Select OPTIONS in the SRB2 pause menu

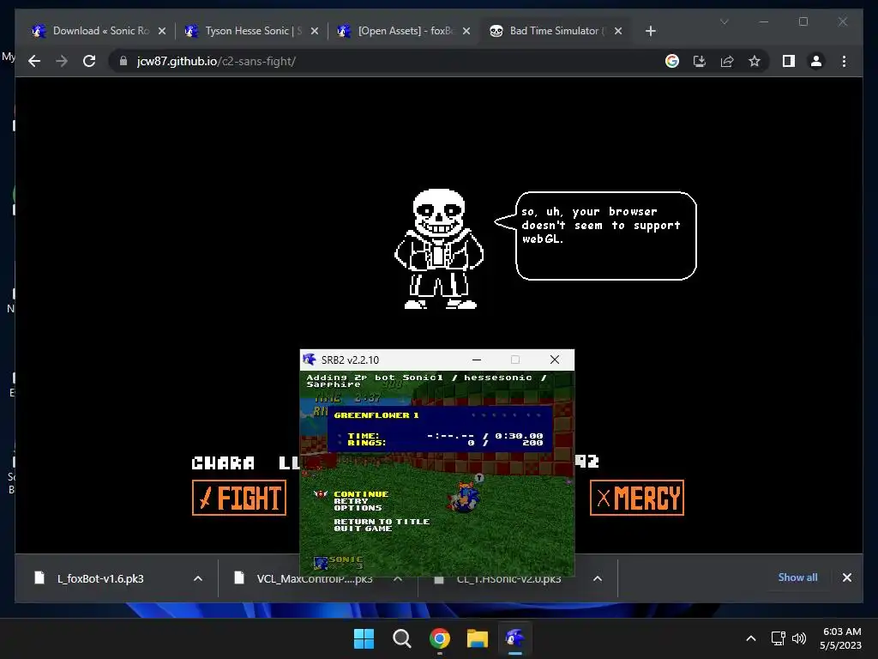click(x=358, y=508)
